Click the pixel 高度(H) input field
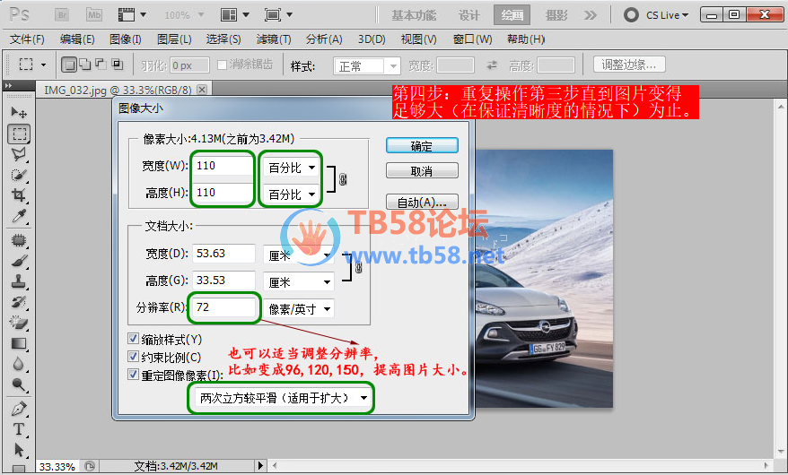Screen dimensions: 788x475 coord(223,192)
